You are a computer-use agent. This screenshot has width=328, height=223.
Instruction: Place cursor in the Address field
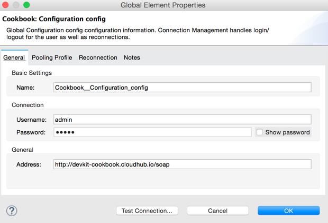click(183, 164)
